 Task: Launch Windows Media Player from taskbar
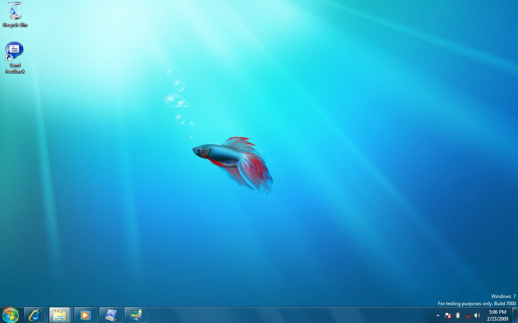pos(86,315)
